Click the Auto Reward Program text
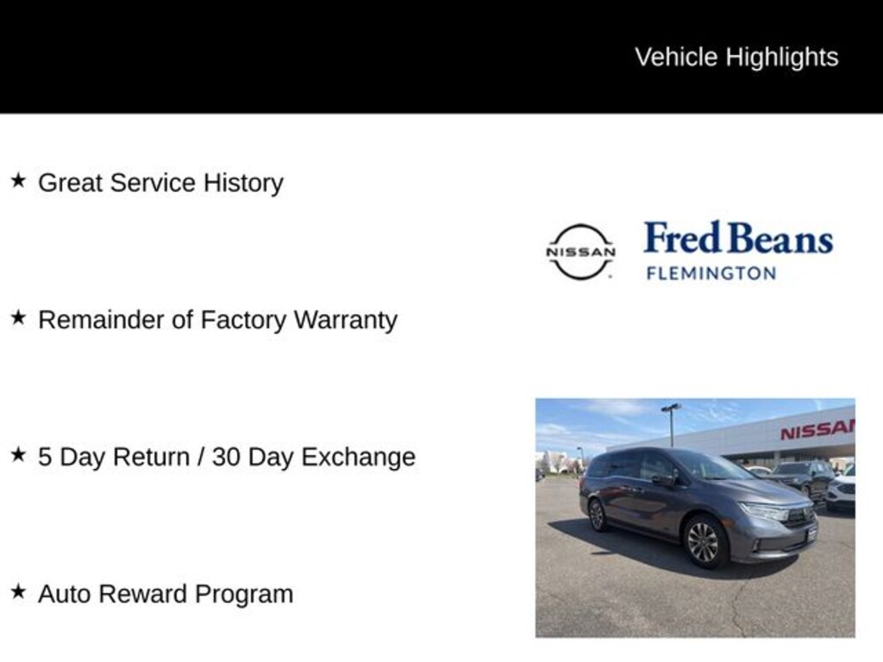This screenshot has height=662, width=883. 166,594
